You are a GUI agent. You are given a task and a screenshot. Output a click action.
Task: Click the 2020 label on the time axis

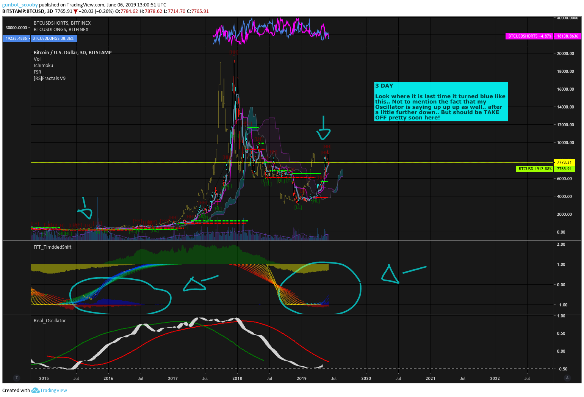(366, 378)
